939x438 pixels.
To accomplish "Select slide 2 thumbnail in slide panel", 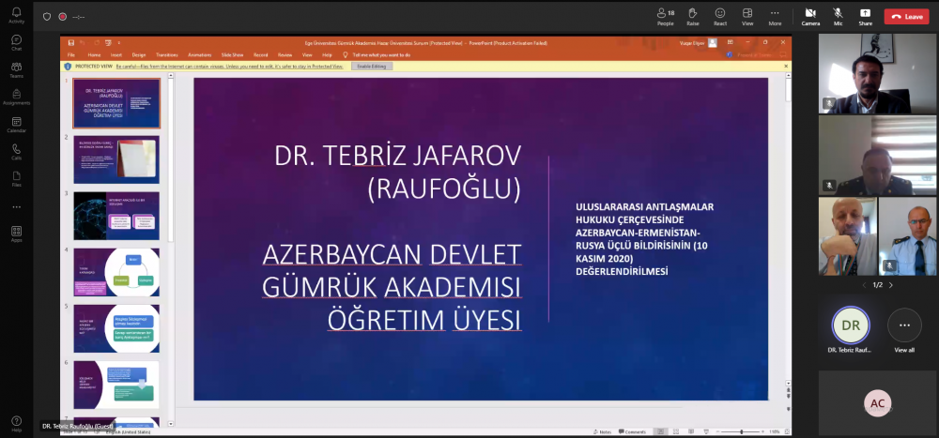I will pos(116,159).
